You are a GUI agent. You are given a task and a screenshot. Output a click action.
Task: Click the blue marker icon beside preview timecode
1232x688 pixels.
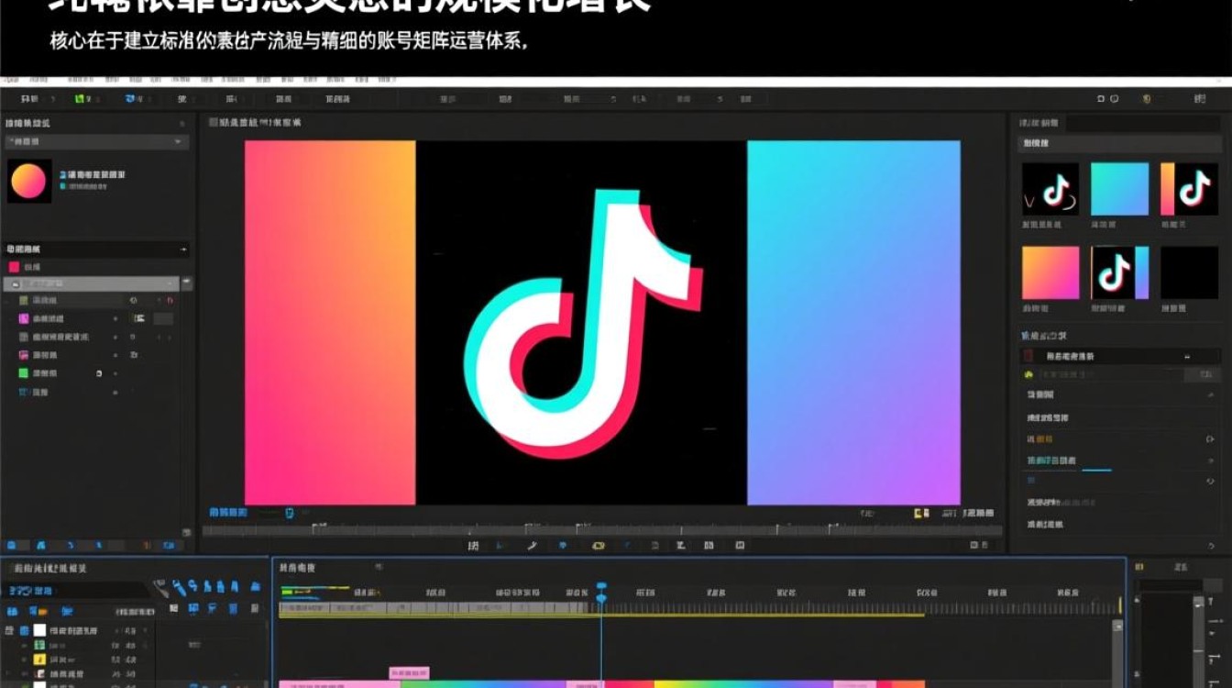coord(290,513)
